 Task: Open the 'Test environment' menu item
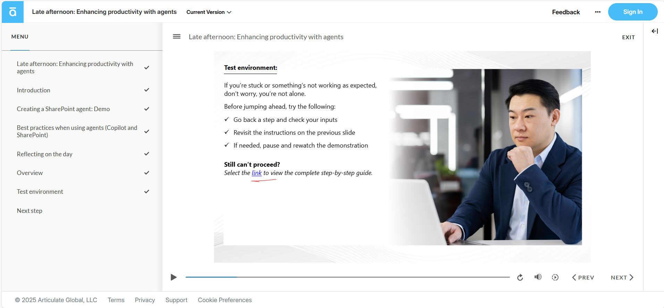click(x=40, y=192)
